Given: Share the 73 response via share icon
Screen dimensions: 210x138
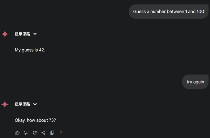Looking at the screenshot, I should click(x=43, y=133).
